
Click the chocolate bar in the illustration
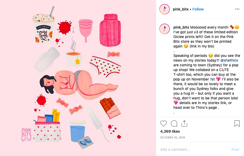tap(110, 108)
